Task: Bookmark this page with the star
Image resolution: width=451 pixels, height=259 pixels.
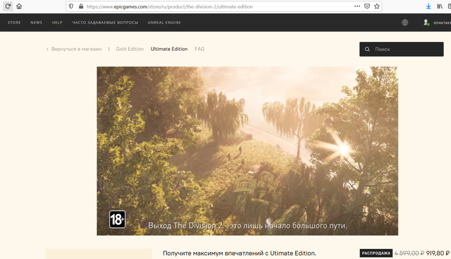Action: point(377,6)
